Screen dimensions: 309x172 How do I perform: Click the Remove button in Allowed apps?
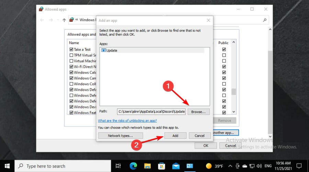pyautogui.click(x=225, y=120)
